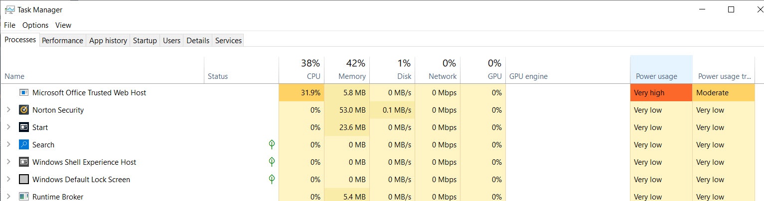The width and height of the screenshot is (764, 201).
Task: Expand the Norton Security process group
Action: click(x=8, y=110)
